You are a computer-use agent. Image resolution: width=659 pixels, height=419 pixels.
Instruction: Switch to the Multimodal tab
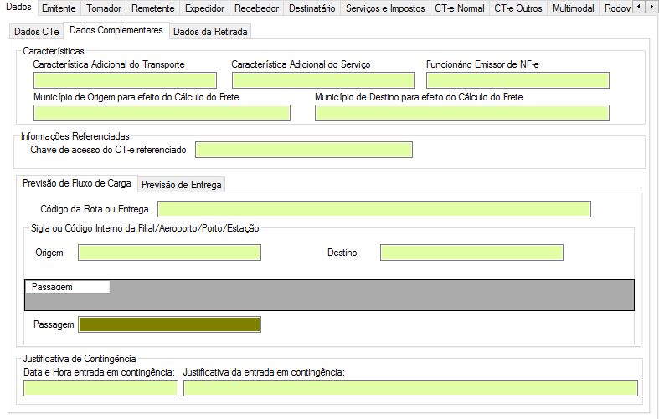pos(574,8)
